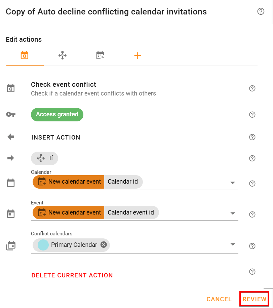Expand the Conflict calendars dropdown
Screen dimensions: 273x308
pyautogui.click(x=232, y=244)
